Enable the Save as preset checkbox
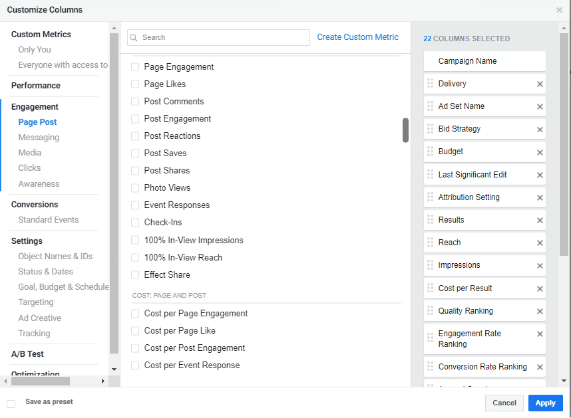Image resolution: width=571 pixels, height=418 pixels. click(x=11, y=404)
